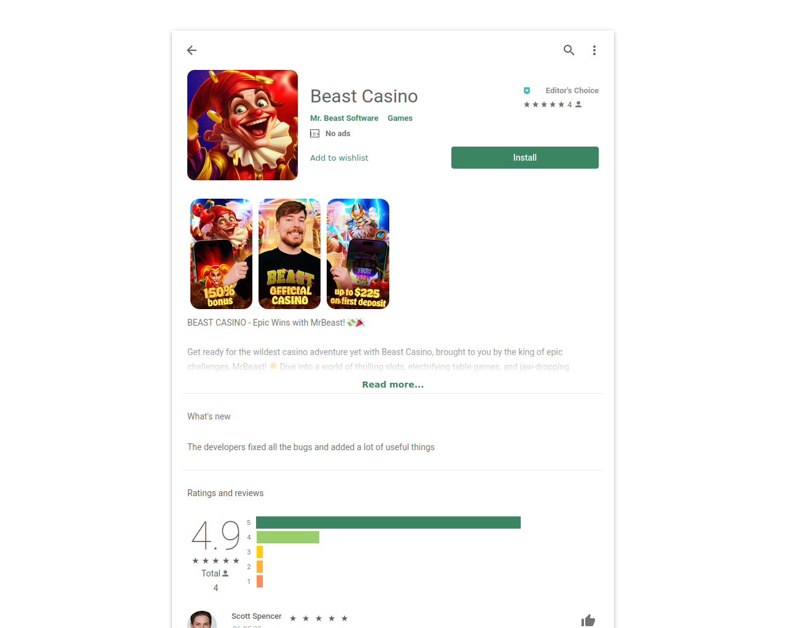Click the four-star rating bar
The height and width of the screenshot is (628, 786).
[x=287, y=537]
